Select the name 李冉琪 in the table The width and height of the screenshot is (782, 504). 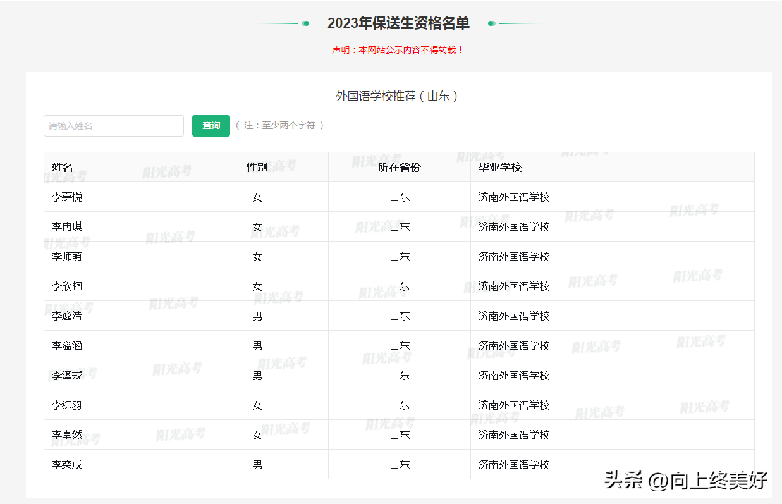[67, 227]
